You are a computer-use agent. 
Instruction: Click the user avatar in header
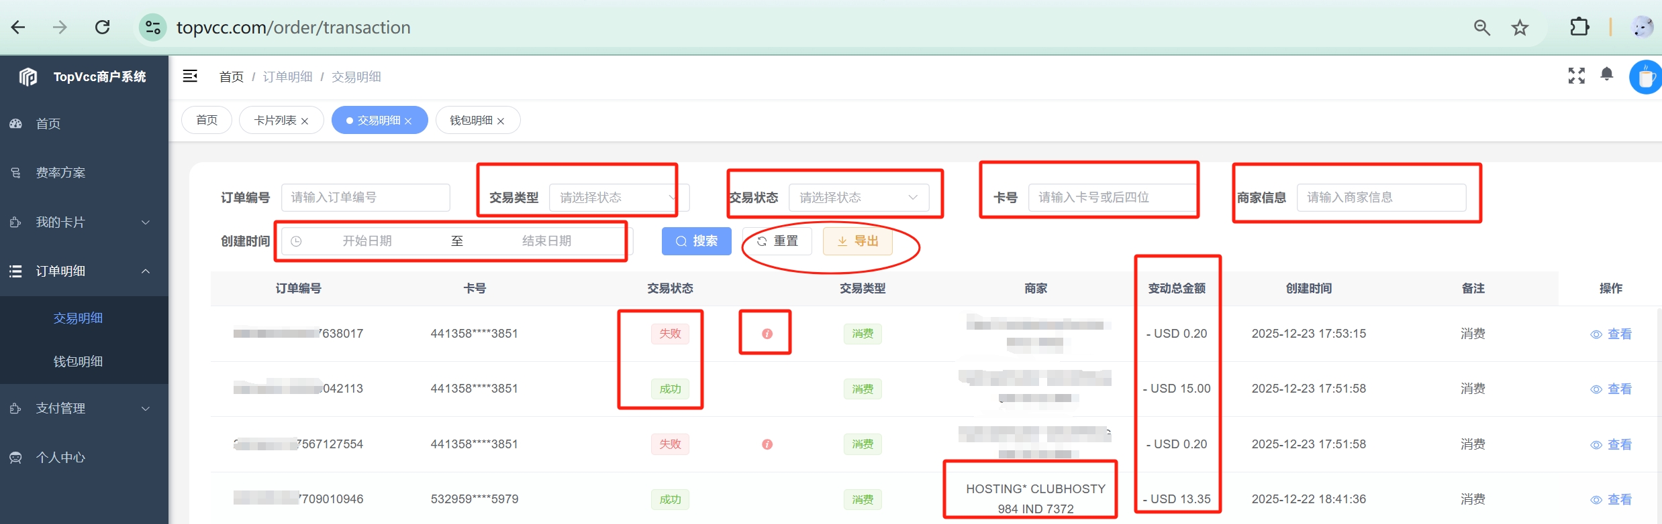point(1645,77)
